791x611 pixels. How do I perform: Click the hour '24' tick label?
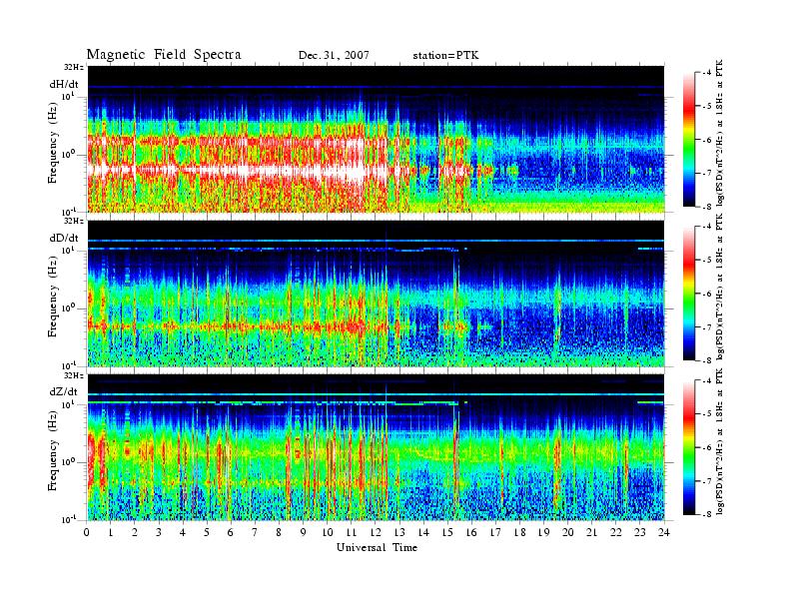664,532
